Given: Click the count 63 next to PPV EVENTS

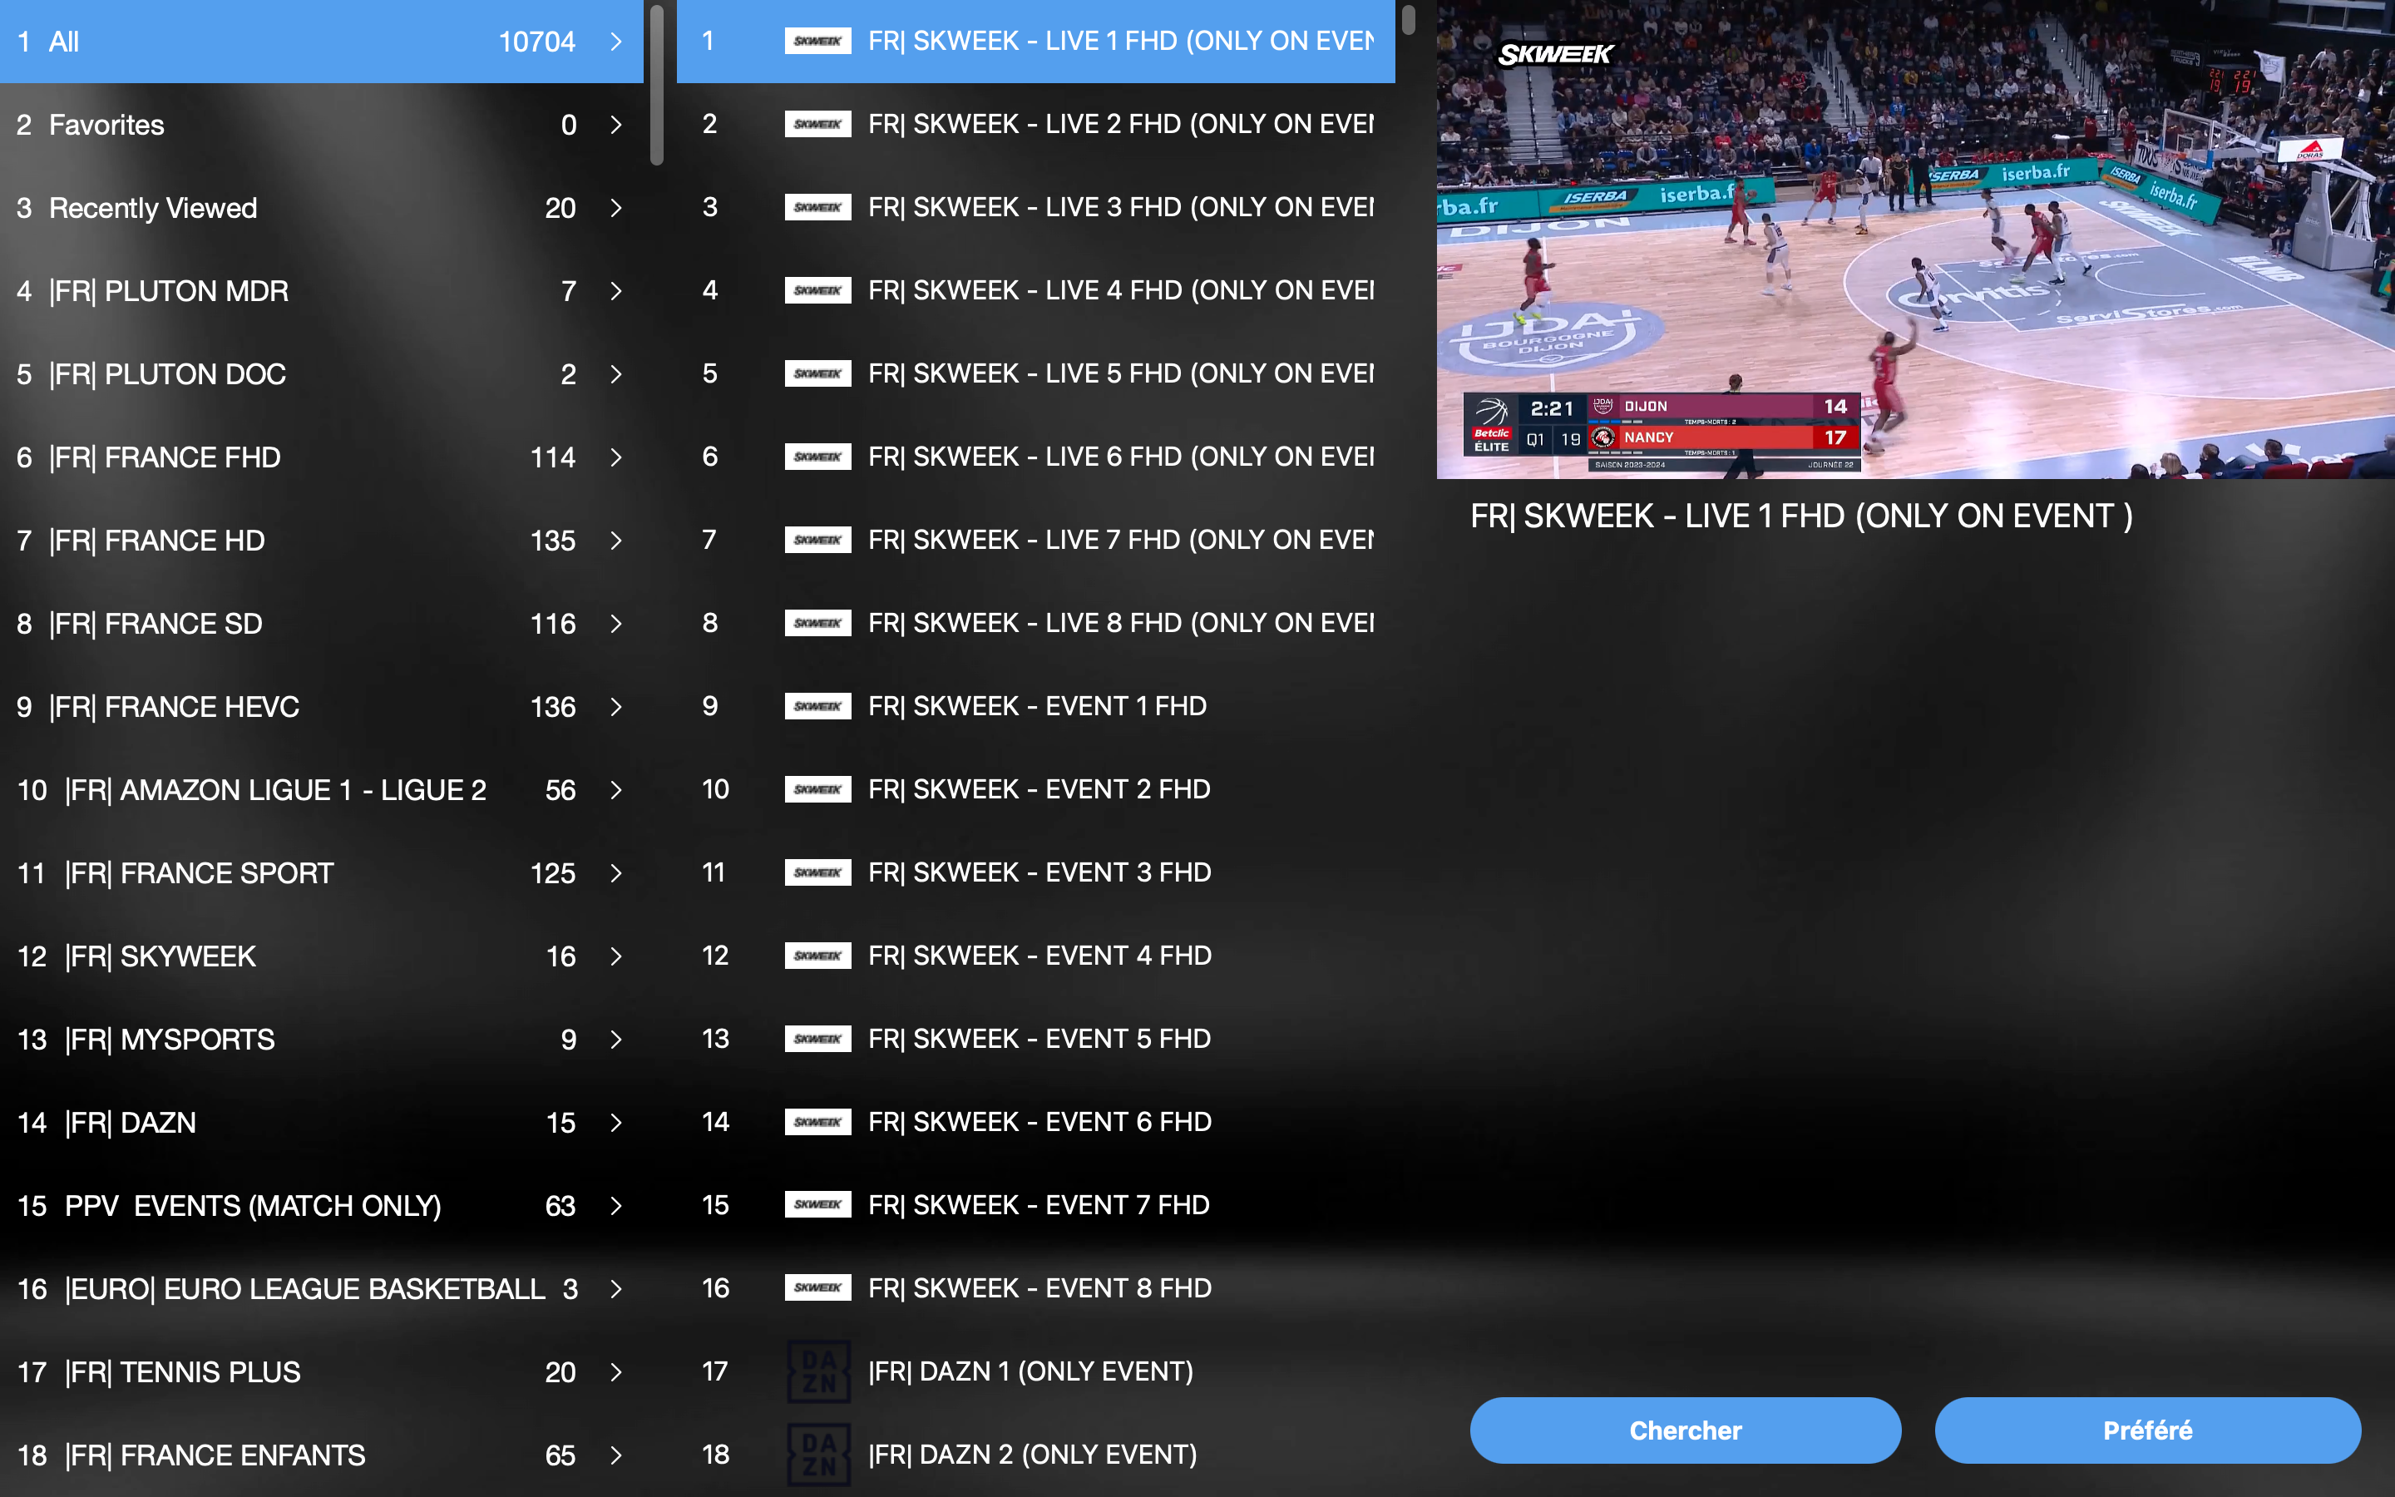Looking at the screenshot, I should tap(560, 1206).
